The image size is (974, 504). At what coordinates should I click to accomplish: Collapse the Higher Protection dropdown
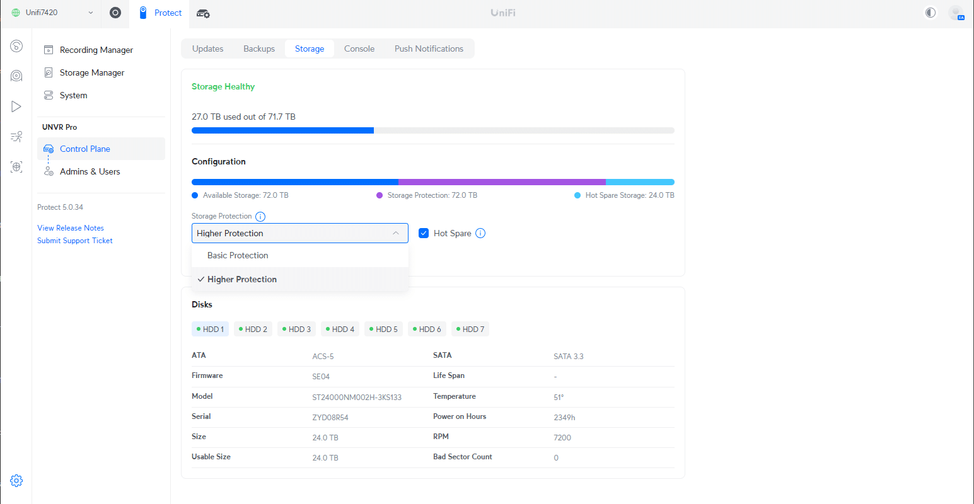(x=300, y=233)
